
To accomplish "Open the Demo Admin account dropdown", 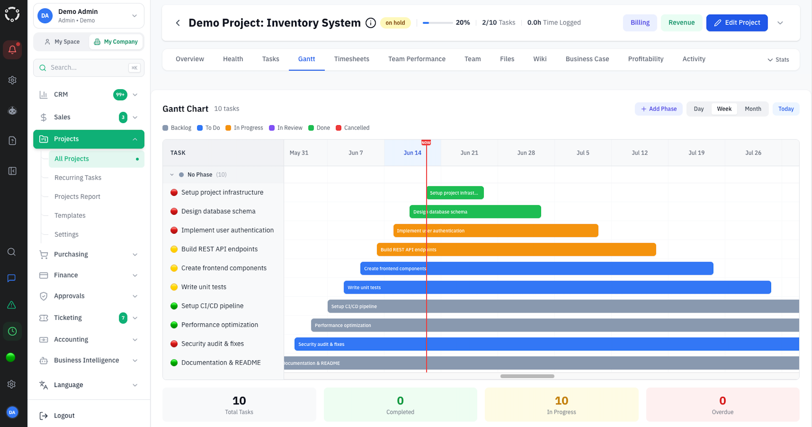I will click(x=89, y=16).
